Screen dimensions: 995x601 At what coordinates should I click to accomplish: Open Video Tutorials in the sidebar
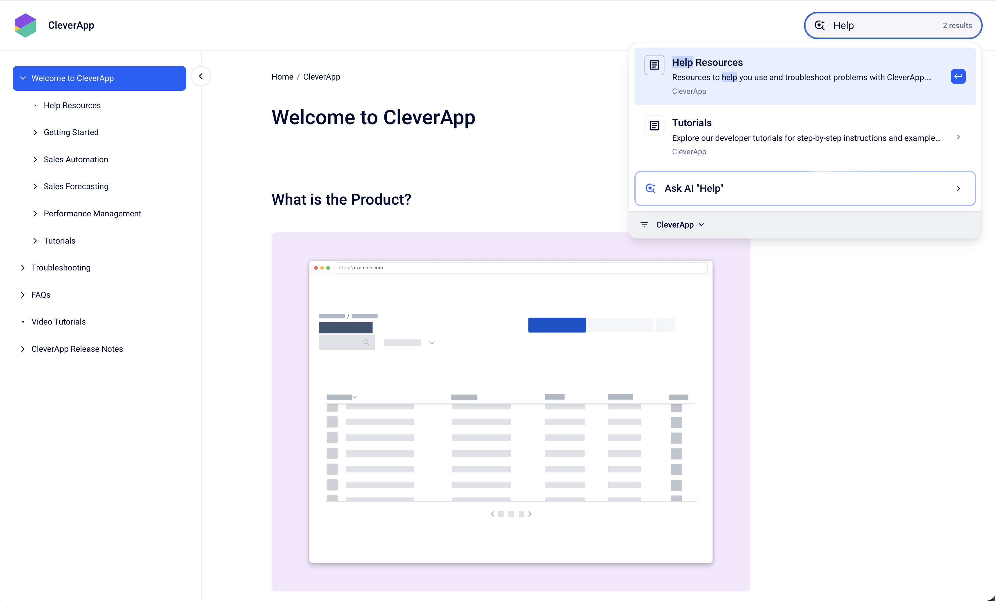pyautogui.click(x=58, y=322)
